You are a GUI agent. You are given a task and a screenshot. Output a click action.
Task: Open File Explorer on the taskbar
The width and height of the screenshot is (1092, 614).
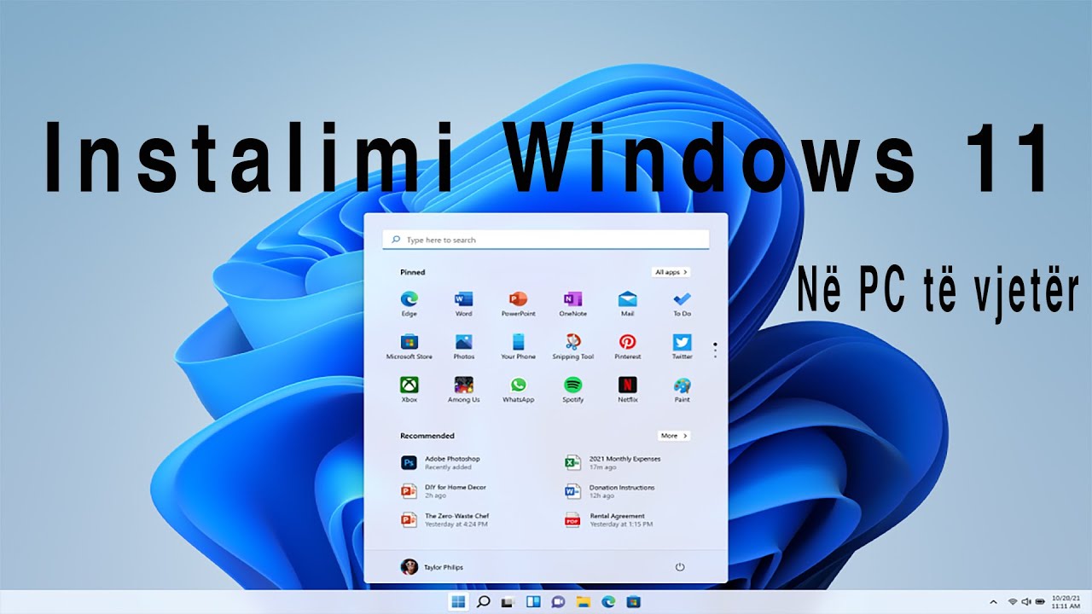click(x=583, y=602)
